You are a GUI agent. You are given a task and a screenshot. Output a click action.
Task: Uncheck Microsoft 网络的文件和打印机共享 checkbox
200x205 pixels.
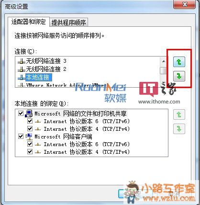tap(21, 114)
